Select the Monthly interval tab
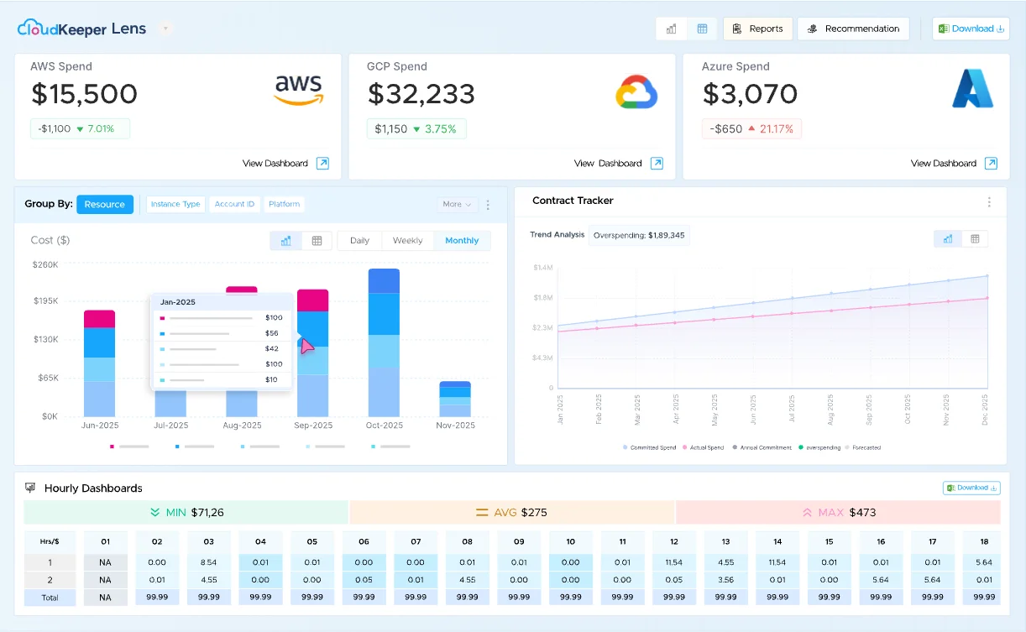This screenshot has height=632, width=1026. click(462, 241)
